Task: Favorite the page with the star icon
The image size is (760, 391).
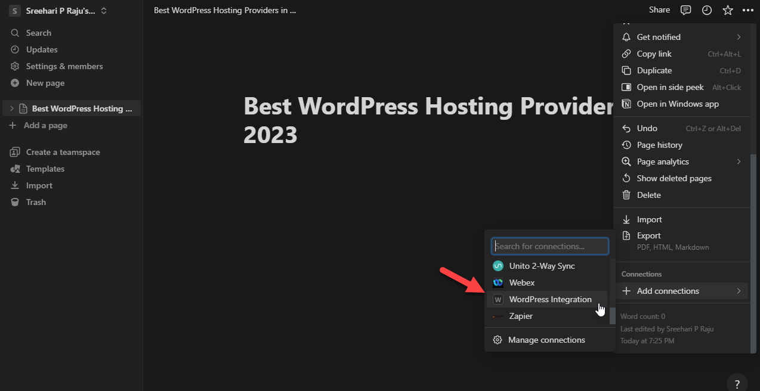Action: pos(728,10)
